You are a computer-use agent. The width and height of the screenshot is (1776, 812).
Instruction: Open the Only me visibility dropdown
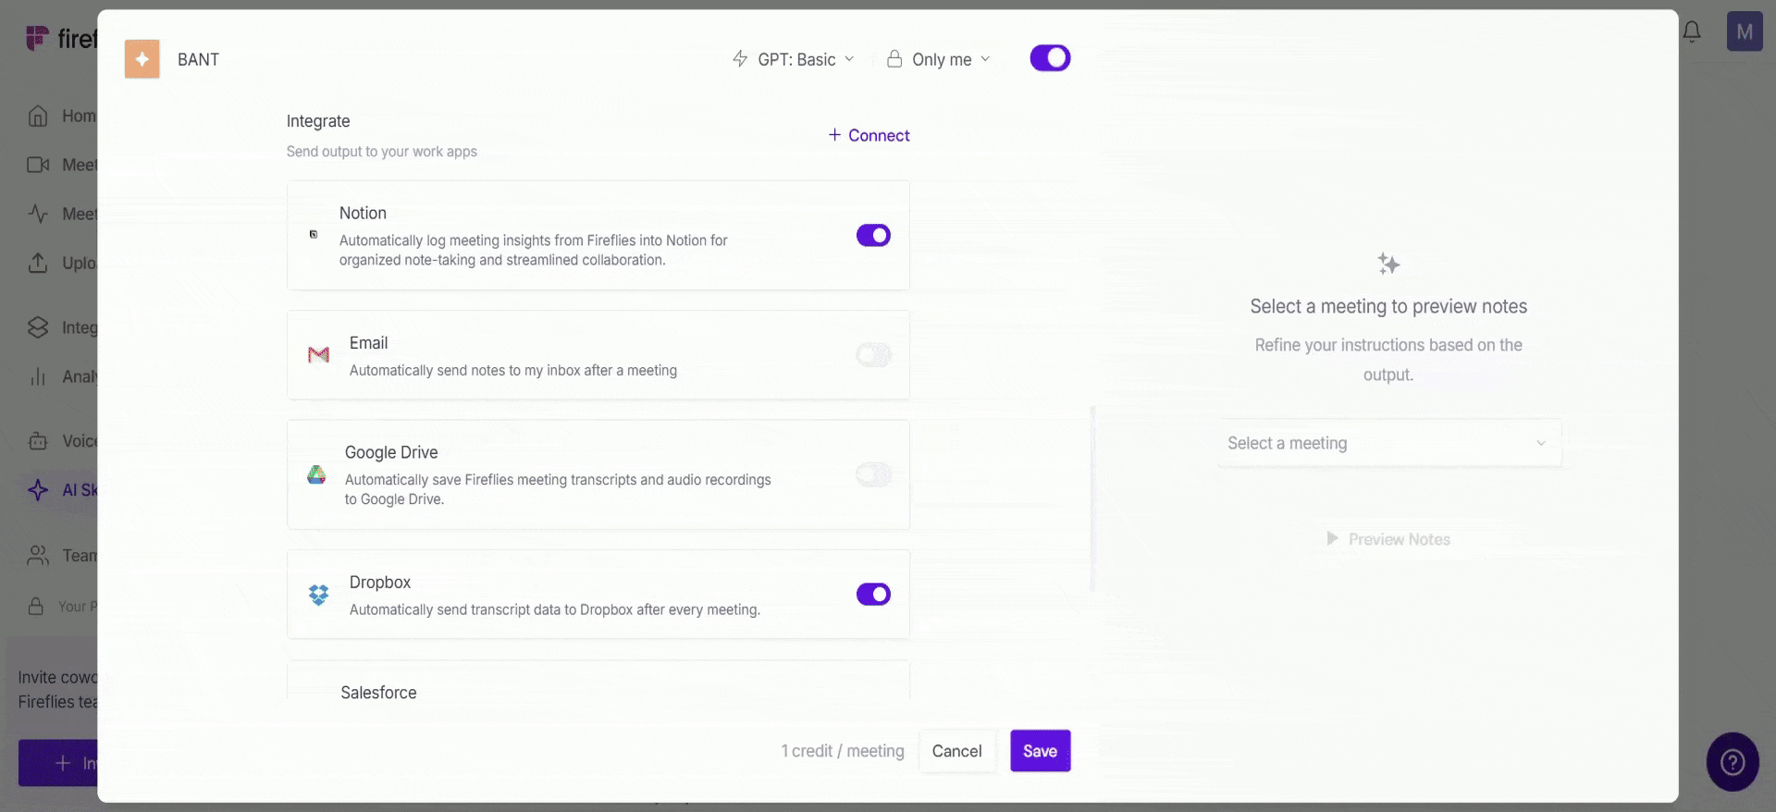tap(939, 59)
